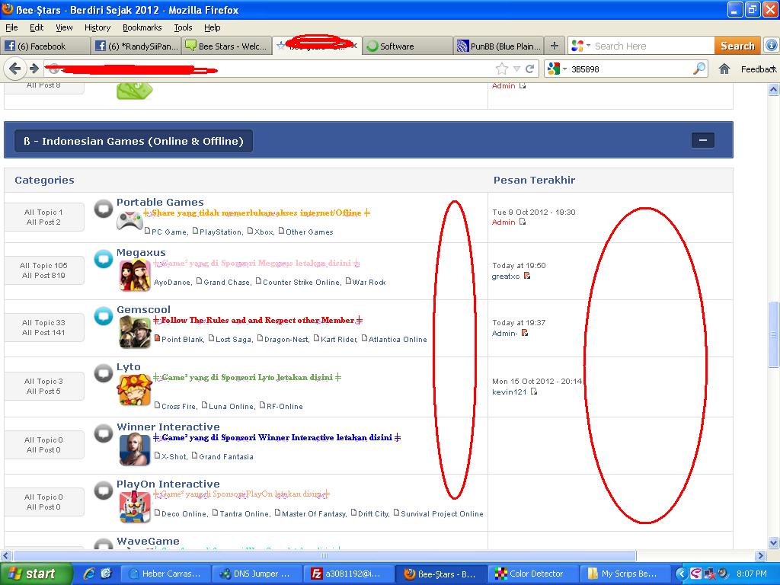Open the Gemscool forum link
This screenshot has height=585, width=780.
point(144,309)
